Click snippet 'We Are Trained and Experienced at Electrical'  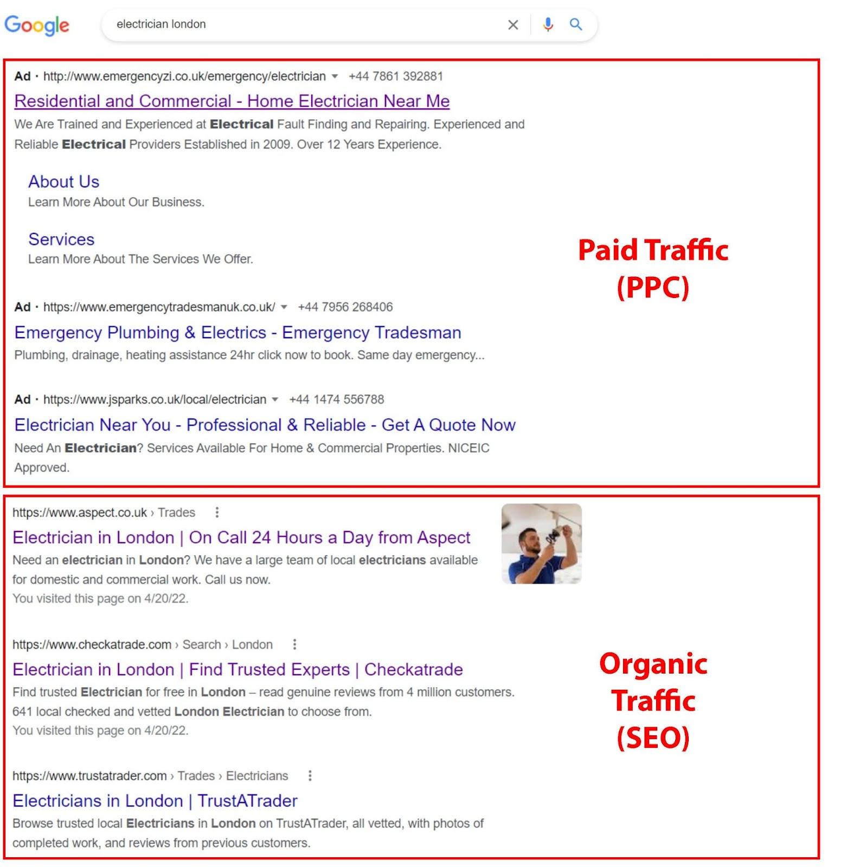pyautogui.click(x=270, y=134)
